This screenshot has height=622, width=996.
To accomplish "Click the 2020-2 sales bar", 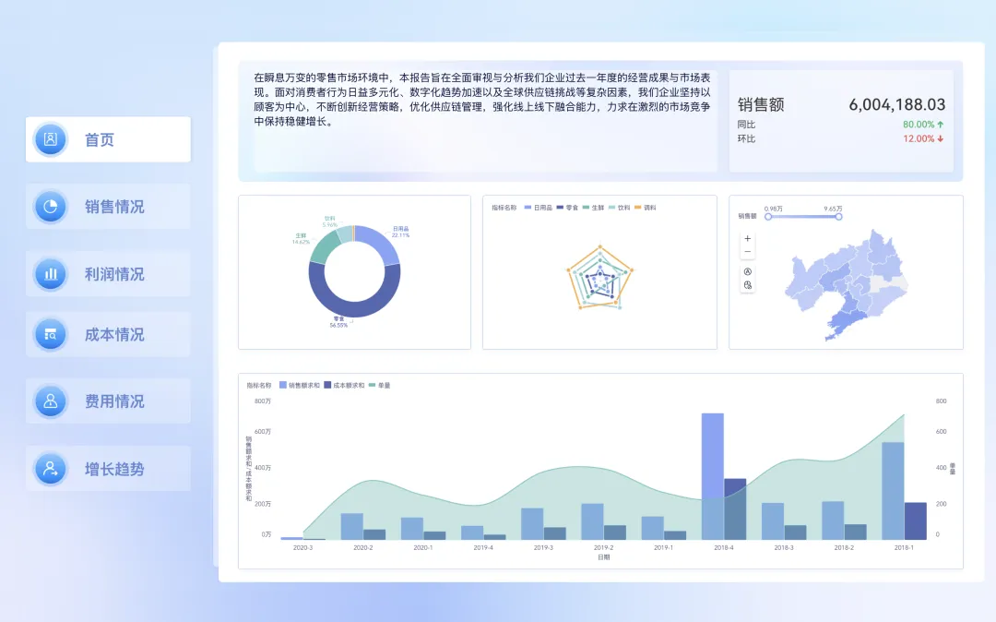I will [x=352, y=527].
